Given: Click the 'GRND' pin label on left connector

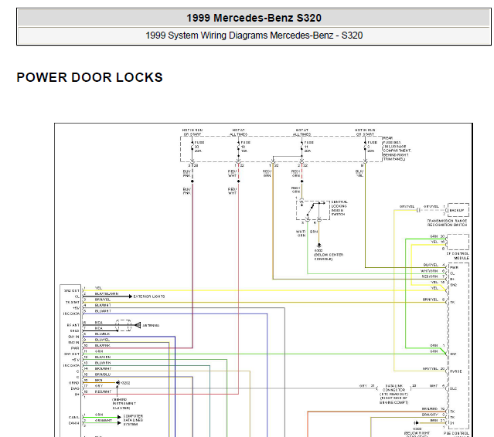Looking at the screenshot, I should point(74,383).
